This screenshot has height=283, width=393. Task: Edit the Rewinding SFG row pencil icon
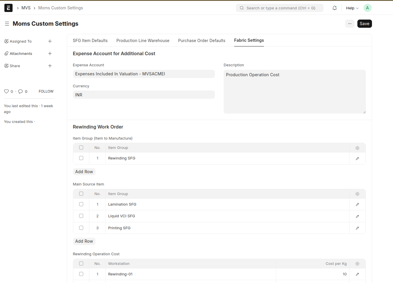click(357, 158)
